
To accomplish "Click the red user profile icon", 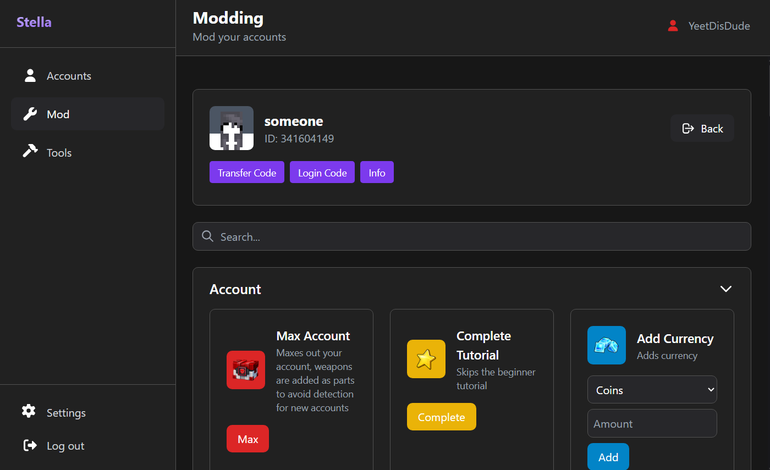I will (x=672, y=26).
